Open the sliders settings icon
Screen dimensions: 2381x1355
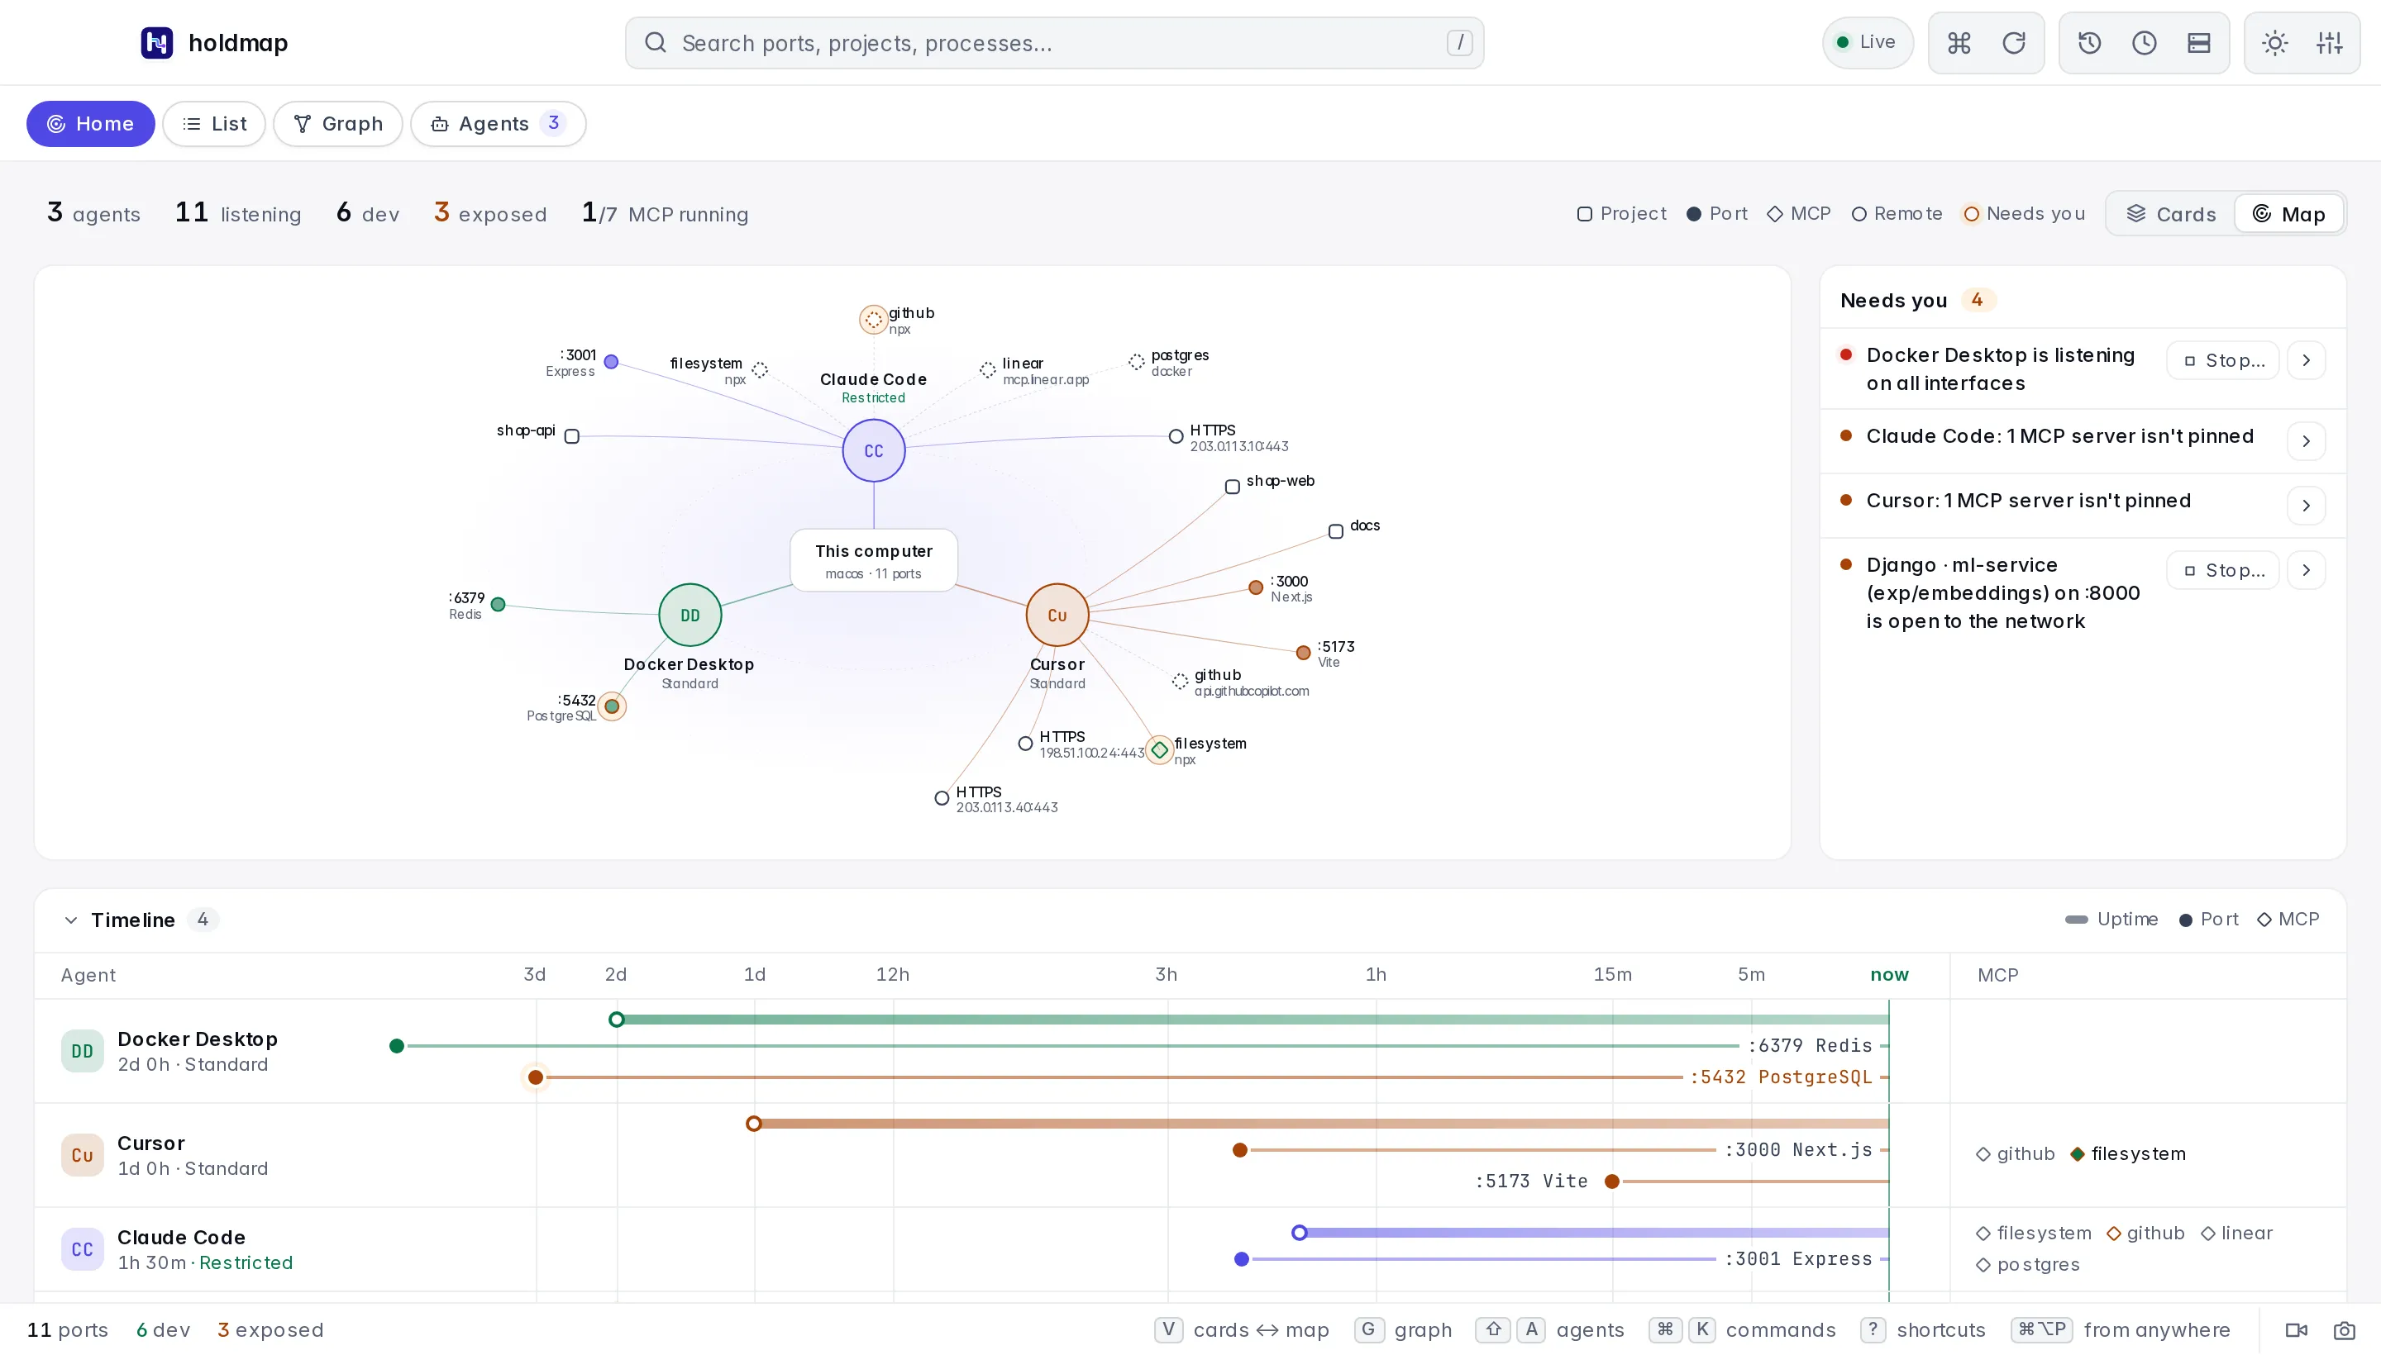coord(2330,43)
